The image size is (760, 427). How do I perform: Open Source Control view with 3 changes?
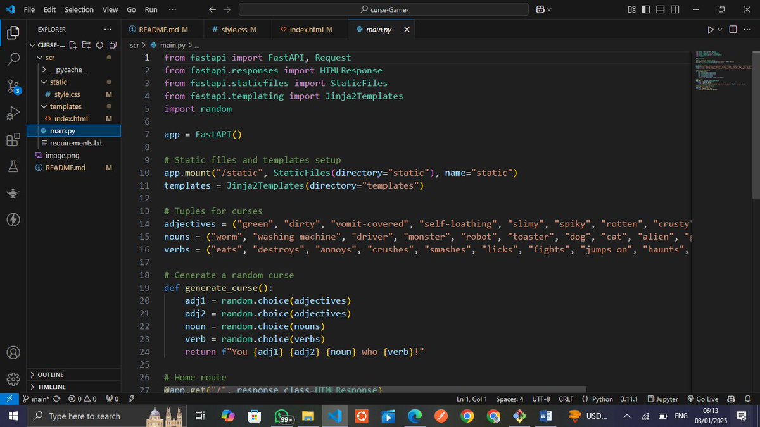[13, 86]
